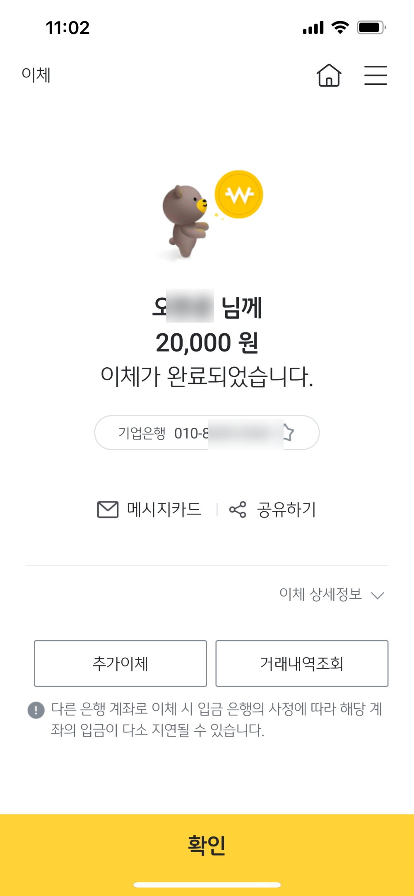Tap the share icon
Viewport: 414px width, 896px height.
pyautogui.click(x=238, y=510)
